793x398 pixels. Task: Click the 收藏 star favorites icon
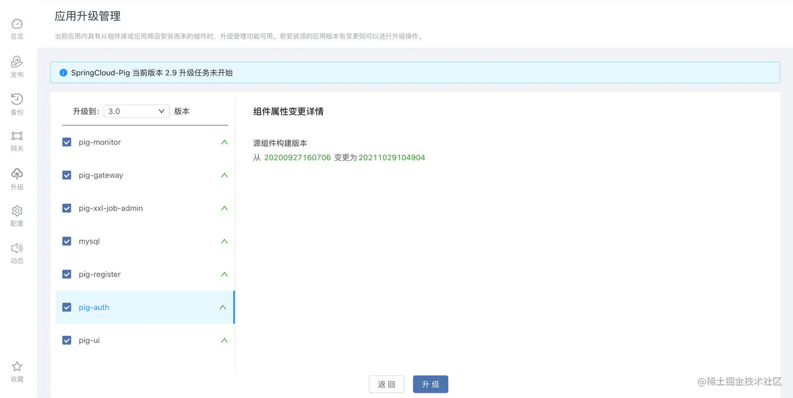[17, 367]
